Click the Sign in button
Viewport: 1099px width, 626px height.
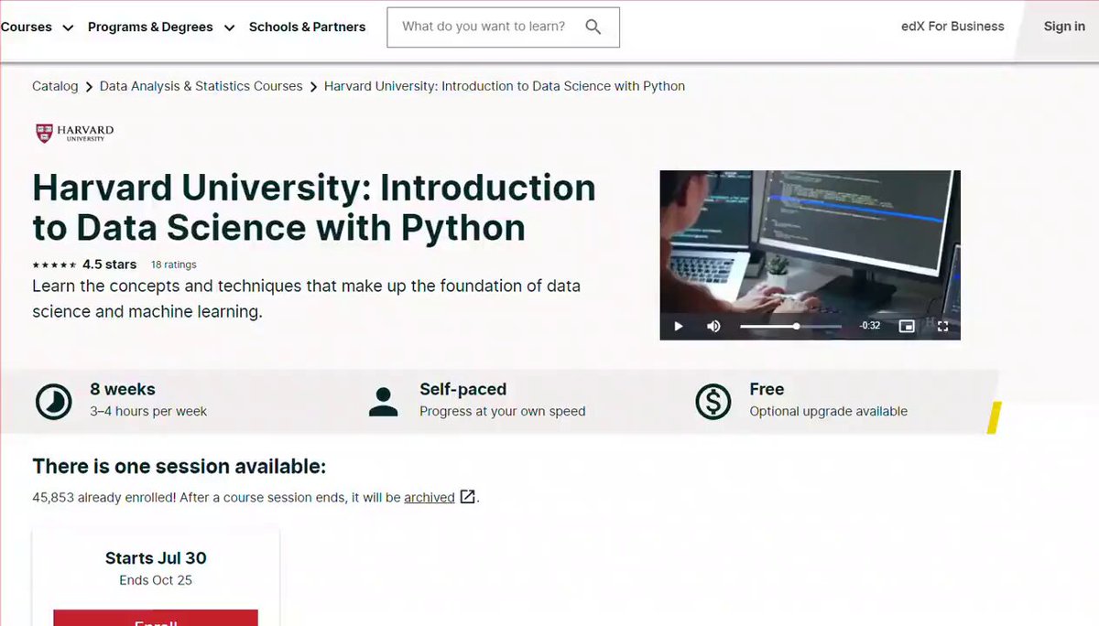point(1064,27)
